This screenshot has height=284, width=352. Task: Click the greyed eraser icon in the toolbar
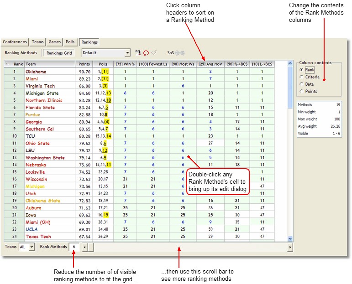(x=154, y=53)
